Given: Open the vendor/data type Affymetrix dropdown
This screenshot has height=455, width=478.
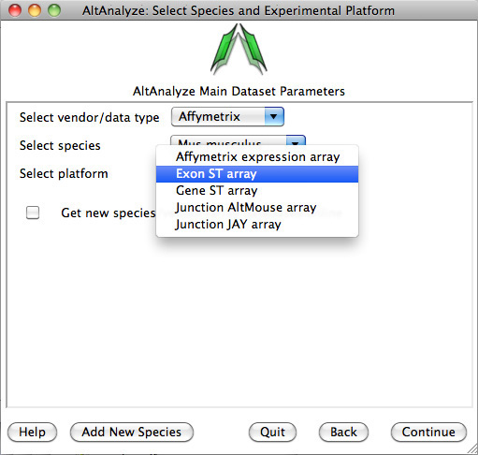Looking at the screenshot, I should (x=227, y=117).
